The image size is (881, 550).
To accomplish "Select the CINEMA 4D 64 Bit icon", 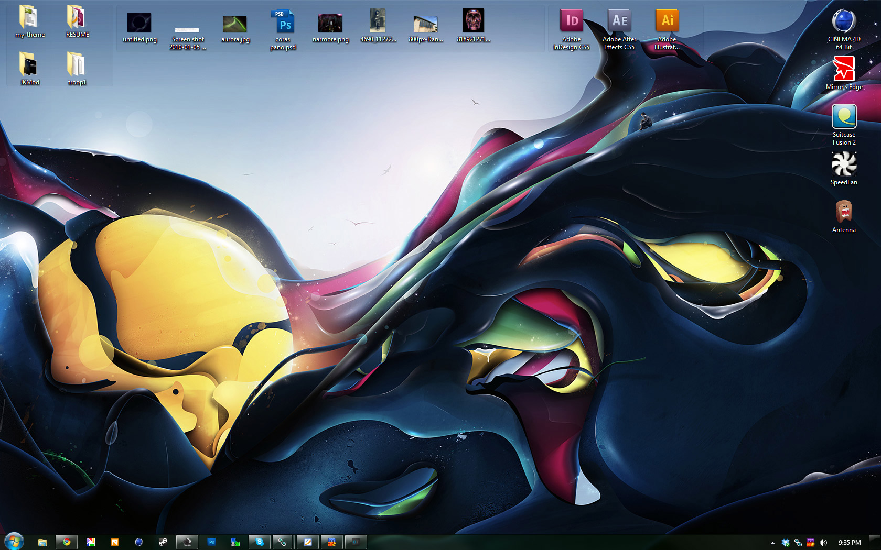I will (x=843, y=22).
